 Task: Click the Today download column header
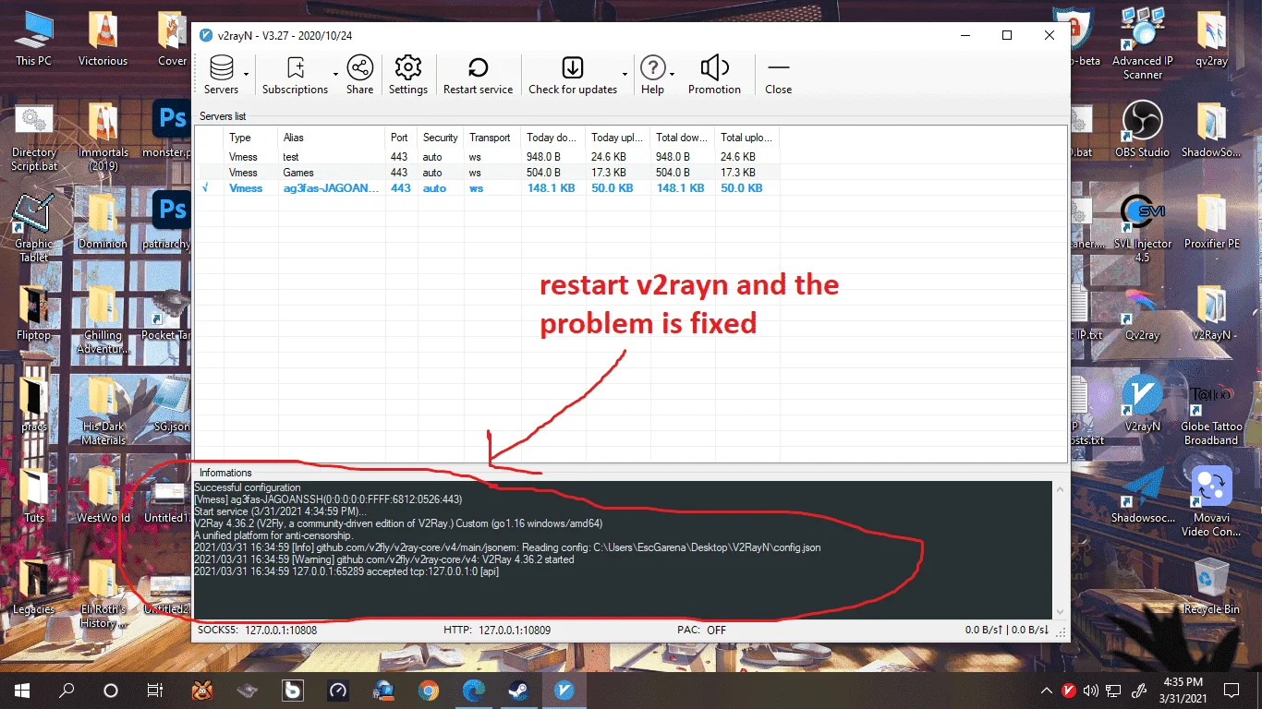tap(552, 138)
